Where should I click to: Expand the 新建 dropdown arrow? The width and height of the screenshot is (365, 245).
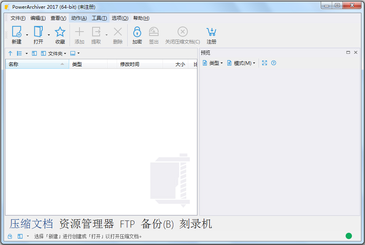click(27, 35)
